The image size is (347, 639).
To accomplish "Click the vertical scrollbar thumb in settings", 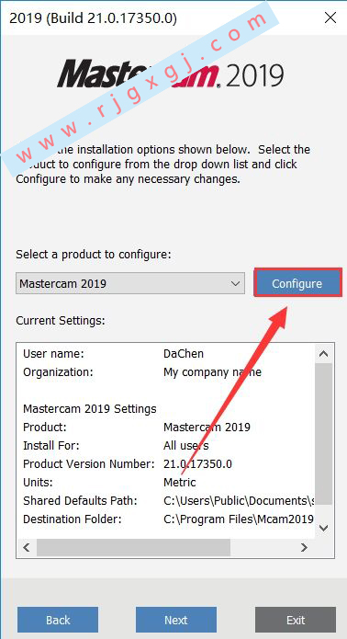I will pyautogui.click(x=324, y=434).
